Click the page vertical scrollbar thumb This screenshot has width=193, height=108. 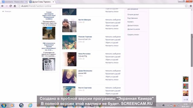[192, 50]
